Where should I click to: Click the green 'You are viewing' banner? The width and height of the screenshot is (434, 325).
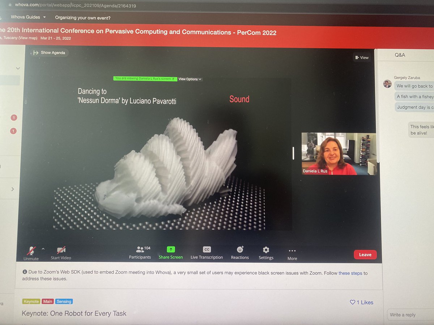[145, 78]
